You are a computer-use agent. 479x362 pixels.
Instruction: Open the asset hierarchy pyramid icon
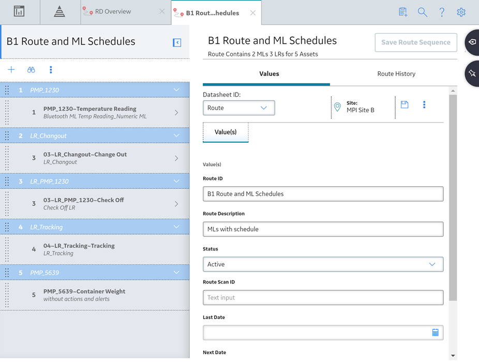pos(59,11)
